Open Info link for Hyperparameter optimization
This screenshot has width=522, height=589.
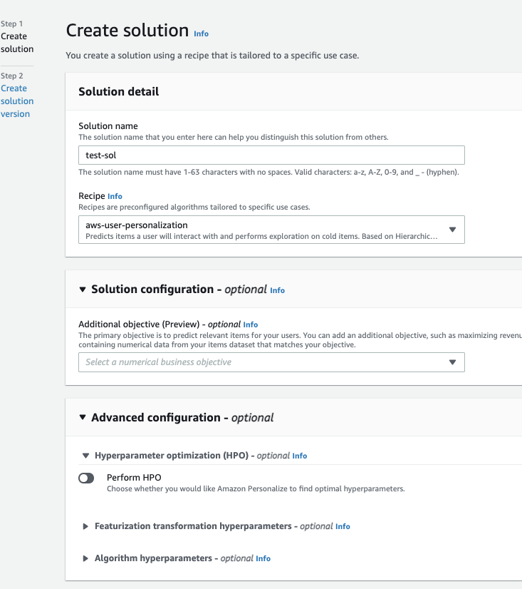(x=300, y=456)
